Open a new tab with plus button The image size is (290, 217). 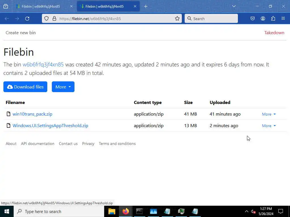coord(146,6)
